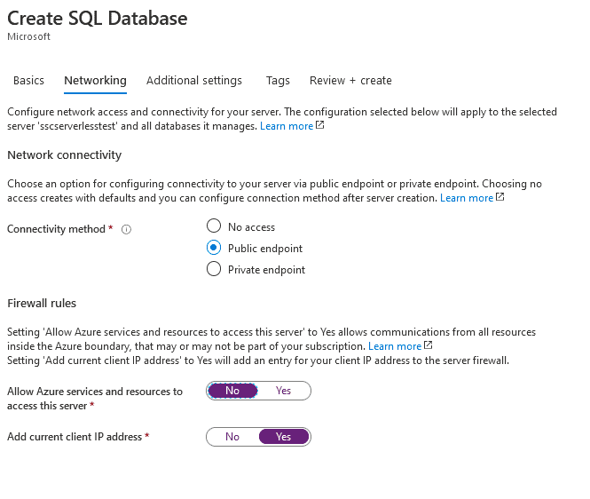Image resolution: width=590 pixels, height=499 pixels.
Task: Select the No access radio button
Action: coord(214,226)
